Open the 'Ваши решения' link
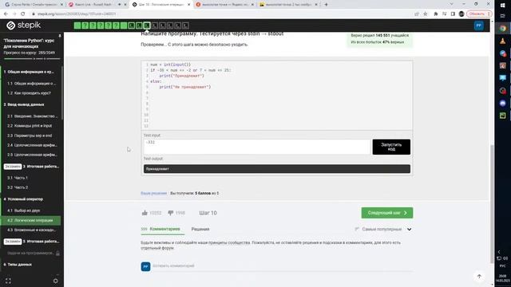511x287 pixels. (x=153, y=193)
